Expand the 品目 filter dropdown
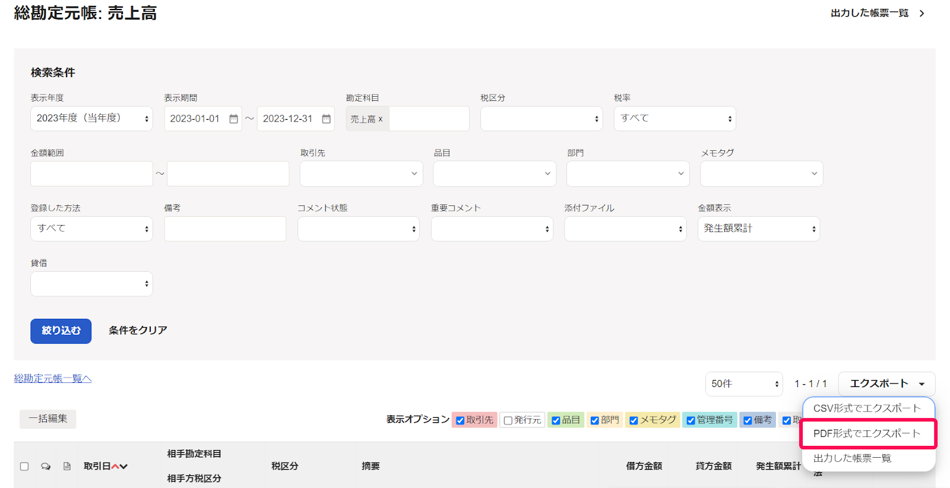The image size is (950, 488). (x=495, y=173)
